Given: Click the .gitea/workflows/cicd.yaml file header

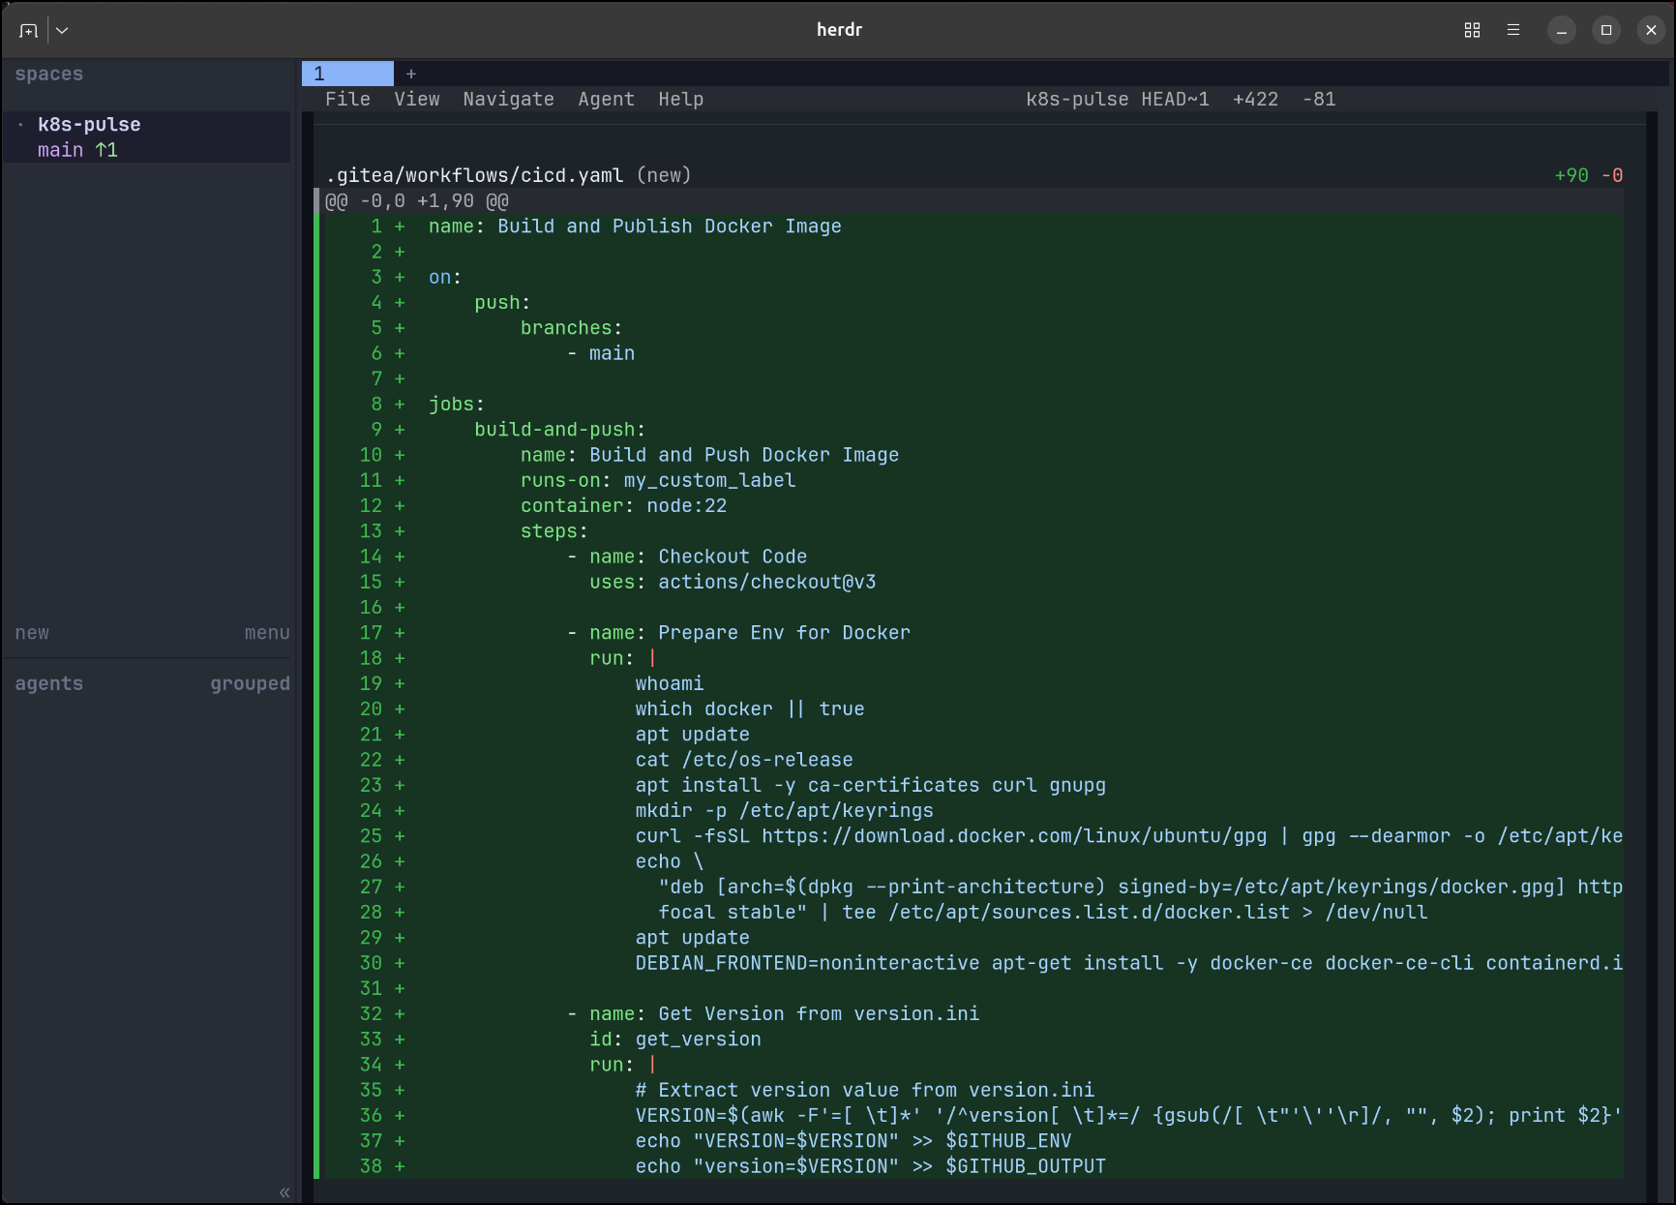Looking at the screenshot, I should click(474, 175).
